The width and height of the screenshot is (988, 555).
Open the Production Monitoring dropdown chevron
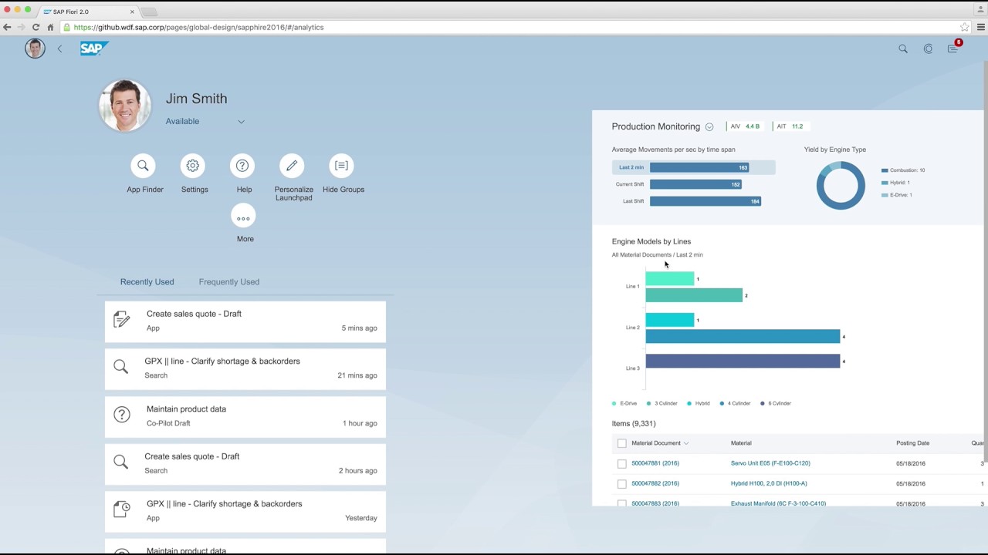click(709, 127)
